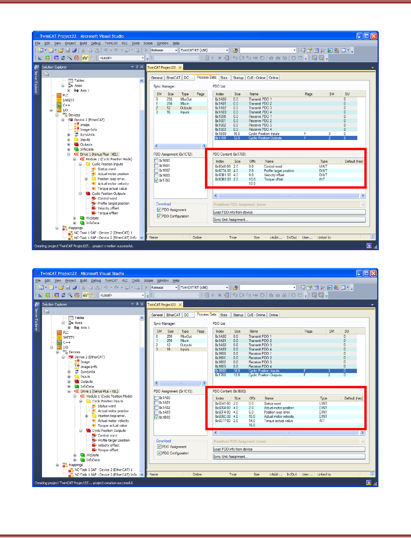Click Paste icon in 0x1B00 PDO window toolbar
411x538 pixels.
(96, 287)
